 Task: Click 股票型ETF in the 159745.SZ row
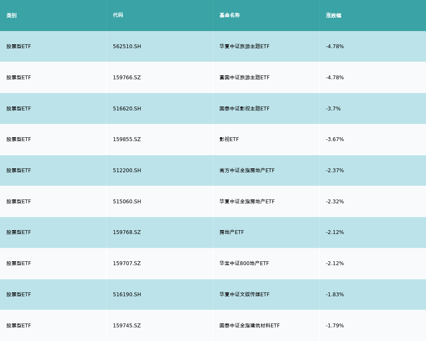click(19, 326)
